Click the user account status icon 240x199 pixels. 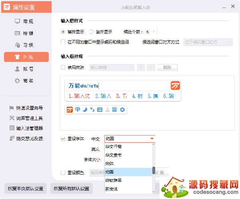click(x=108, y=109)
